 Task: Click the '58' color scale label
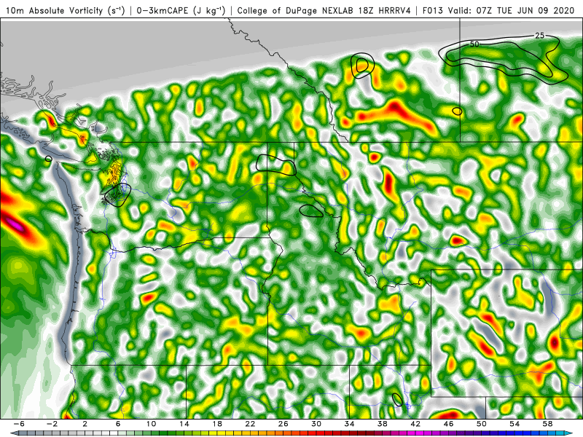(547, 424)
